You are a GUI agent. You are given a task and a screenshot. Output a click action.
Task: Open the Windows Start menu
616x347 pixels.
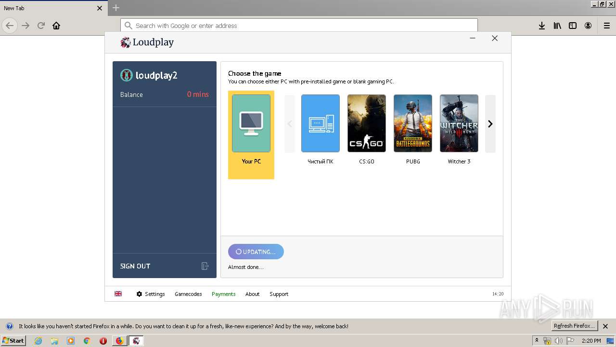(x=13, y=341)
